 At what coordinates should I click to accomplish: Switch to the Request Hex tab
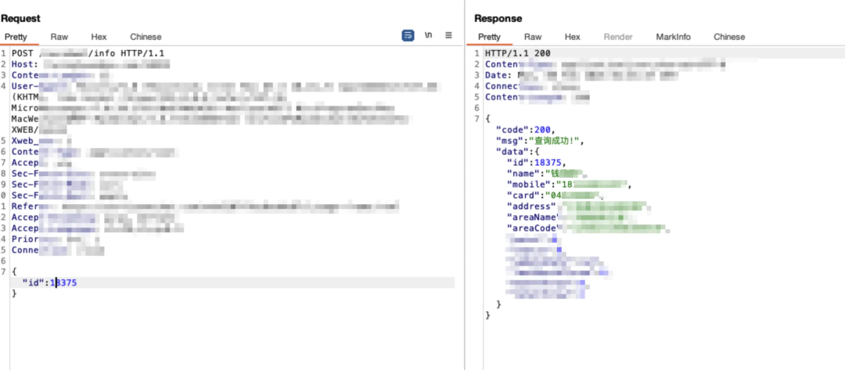point(99,37)
